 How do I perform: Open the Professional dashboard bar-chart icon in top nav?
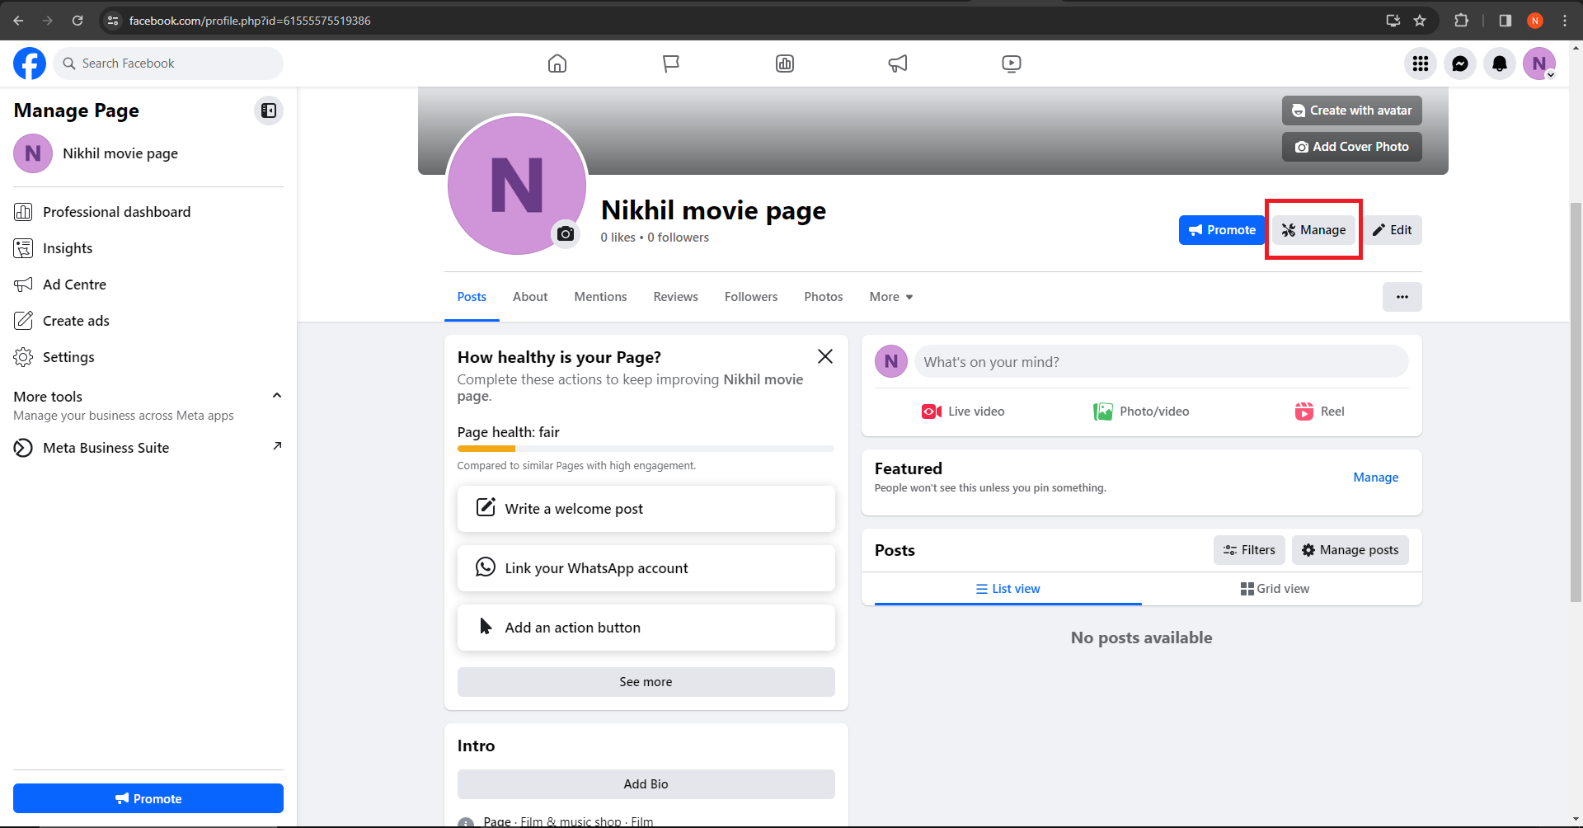785,64
